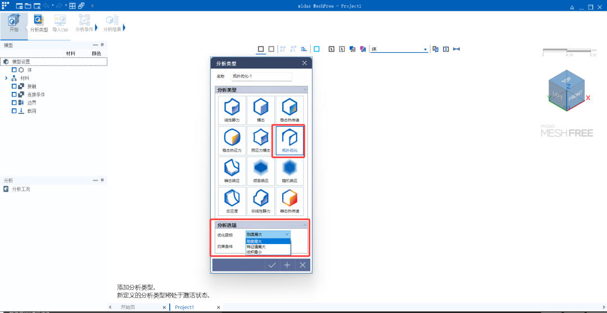Toggle the 边界 checkbox in model tree
The width and height of the screenshot is (607, 313).
click(14, 103)
